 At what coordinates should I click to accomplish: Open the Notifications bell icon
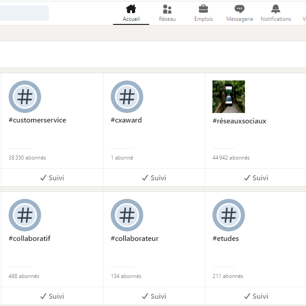[x=276, y=9]
